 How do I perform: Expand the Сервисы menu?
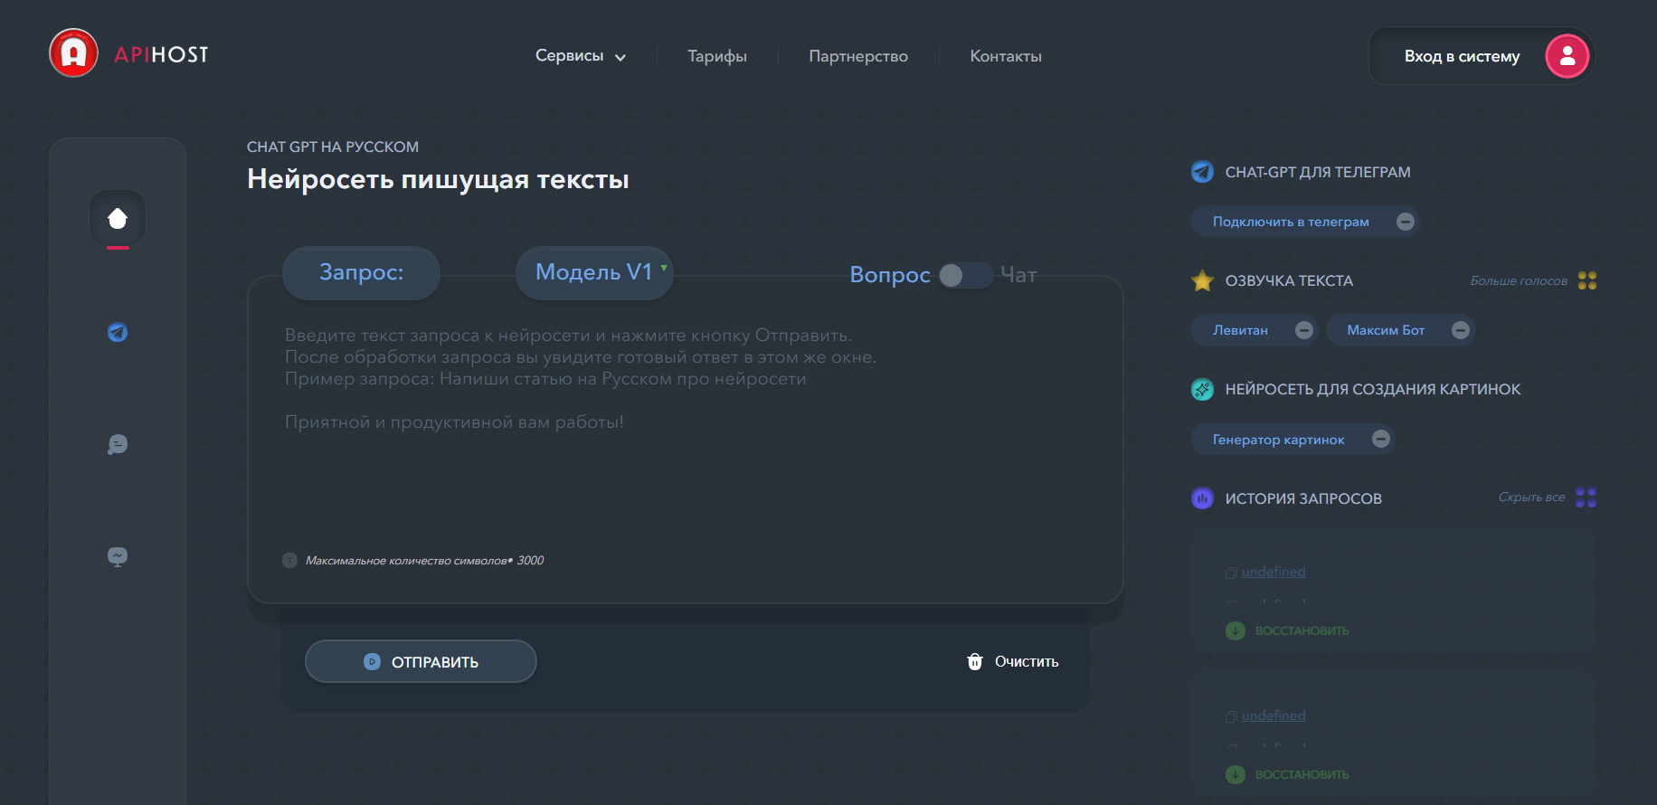[581, 55]
